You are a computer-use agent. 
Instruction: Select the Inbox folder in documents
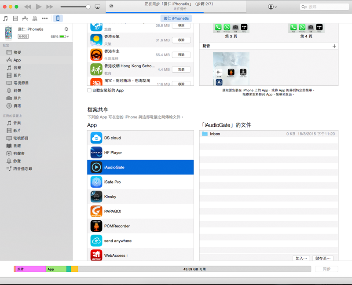(x=269, y=134)
